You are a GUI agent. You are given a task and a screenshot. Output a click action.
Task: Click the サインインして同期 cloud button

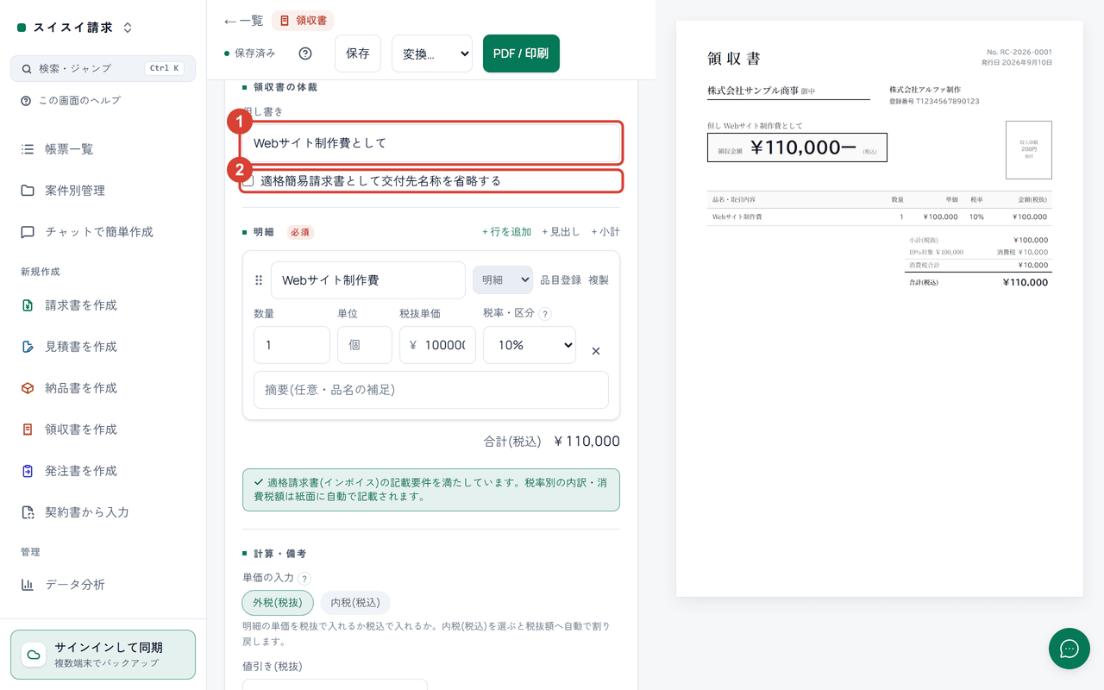pyautogui.click(x=103, y=655)
